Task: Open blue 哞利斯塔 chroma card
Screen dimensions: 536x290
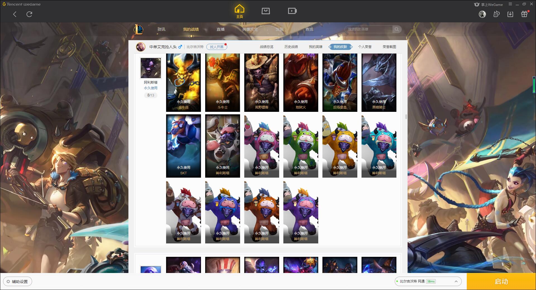Action: point(222,212)
